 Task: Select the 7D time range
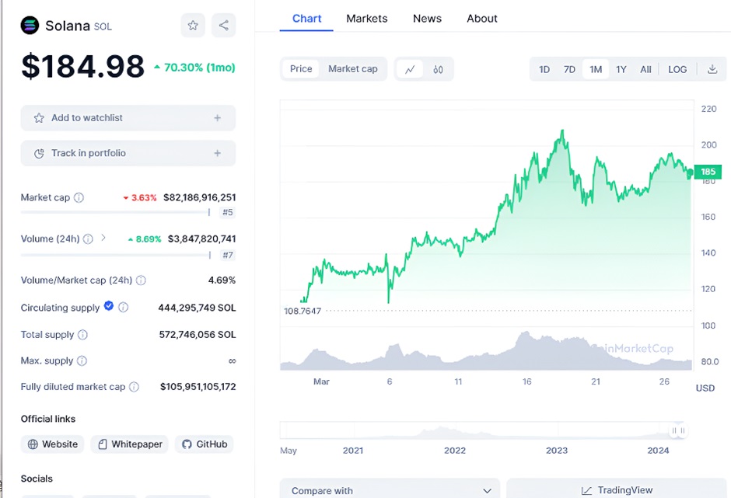(569, 69)
